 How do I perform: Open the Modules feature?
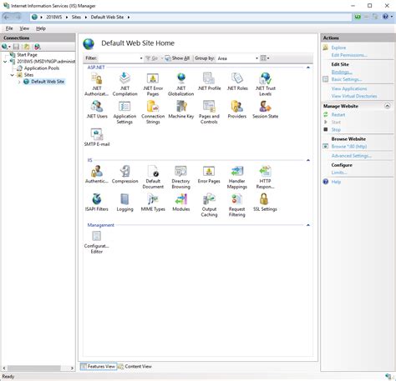coord(181,203)
